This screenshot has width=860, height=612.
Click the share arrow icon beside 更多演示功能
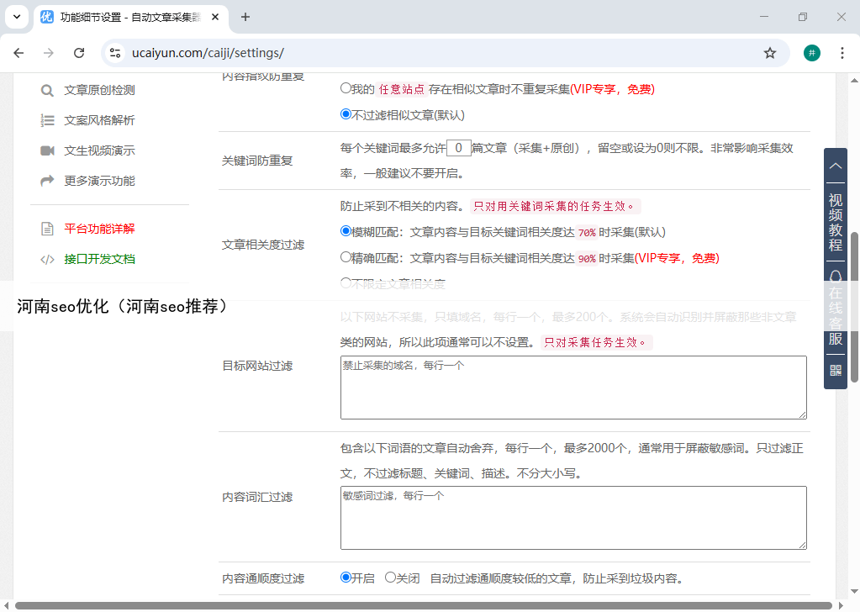(47, 181)
